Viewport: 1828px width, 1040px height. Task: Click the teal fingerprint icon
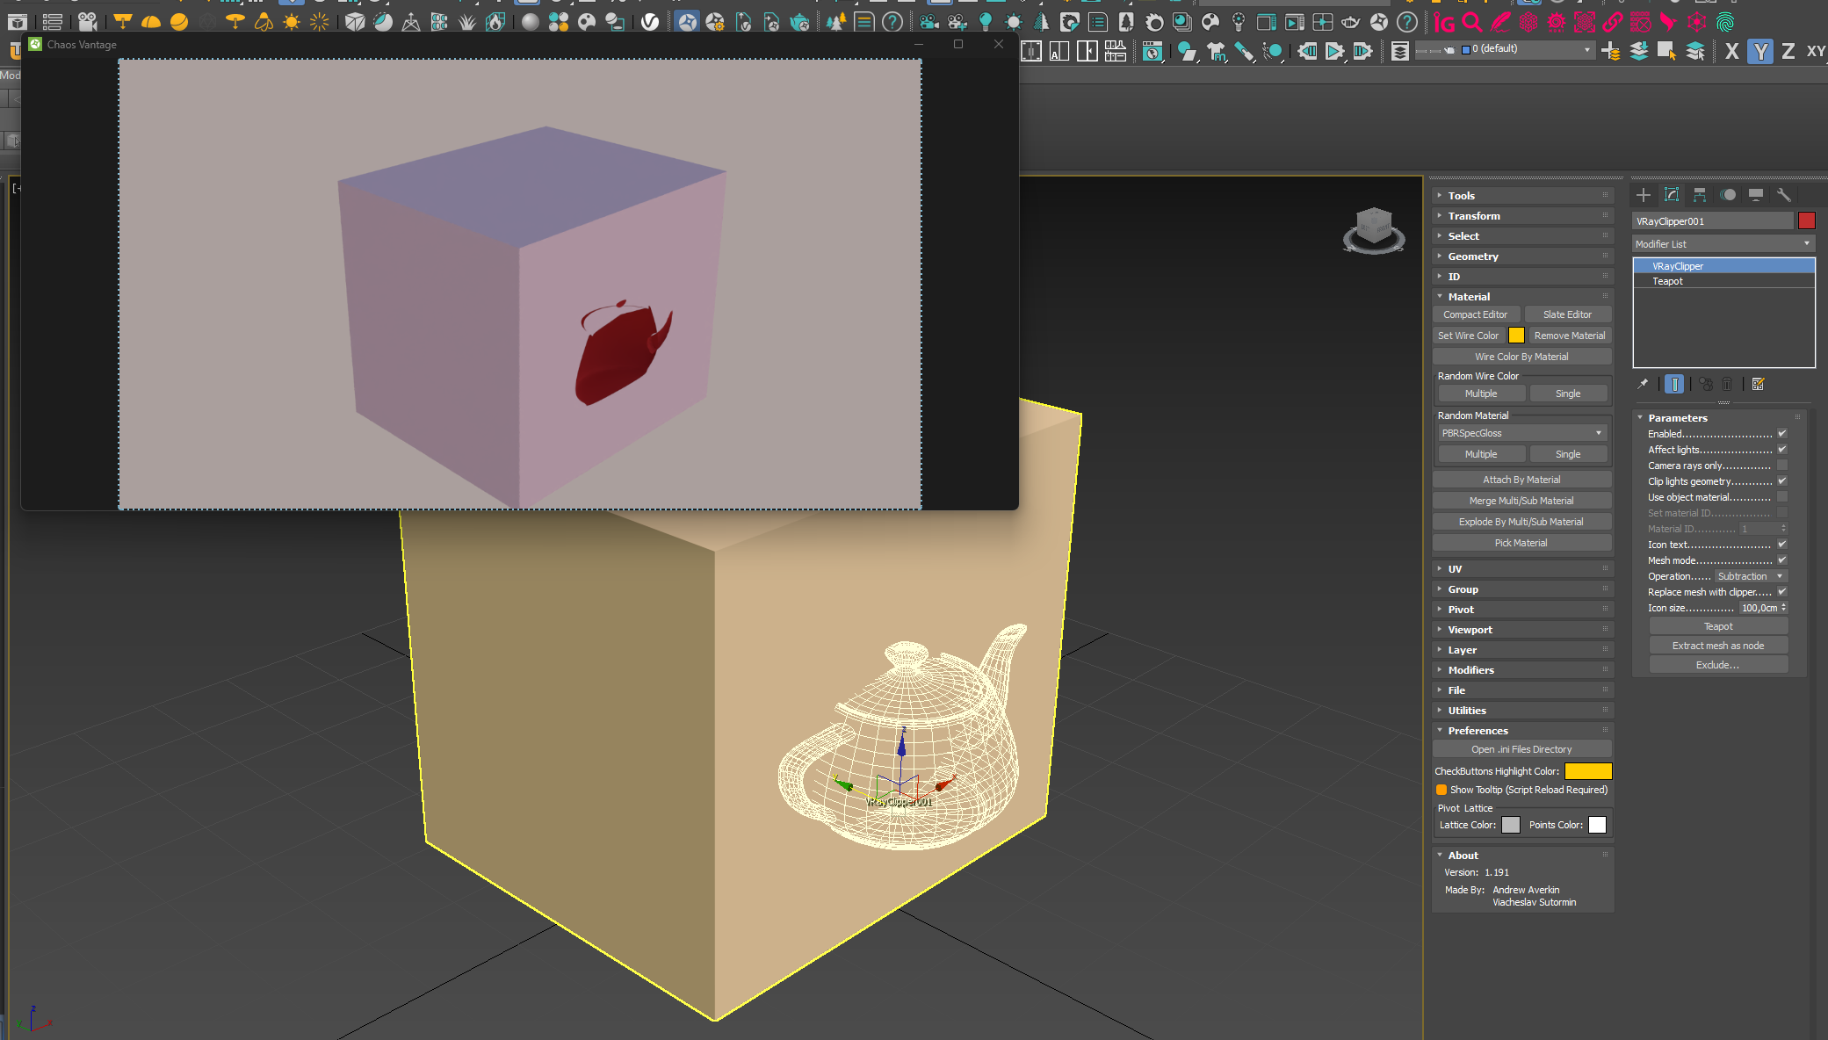(1725, 22)
